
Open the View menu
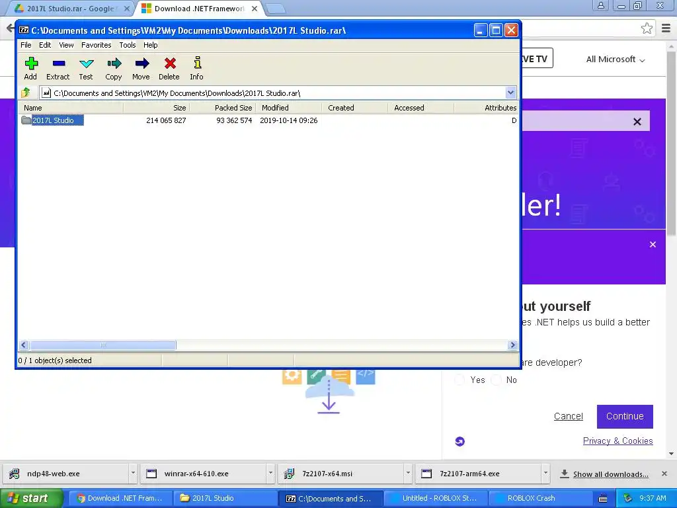tap(66, 45)
